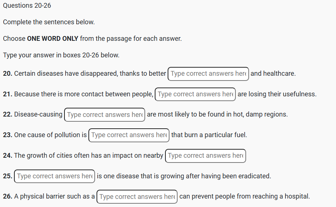Click the answer box starting question 25

pyautogui.click(x=55, y=176)
